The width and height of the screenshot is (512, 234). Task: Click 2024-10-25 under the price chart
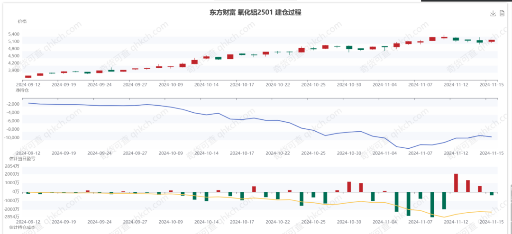coord(313,84)
